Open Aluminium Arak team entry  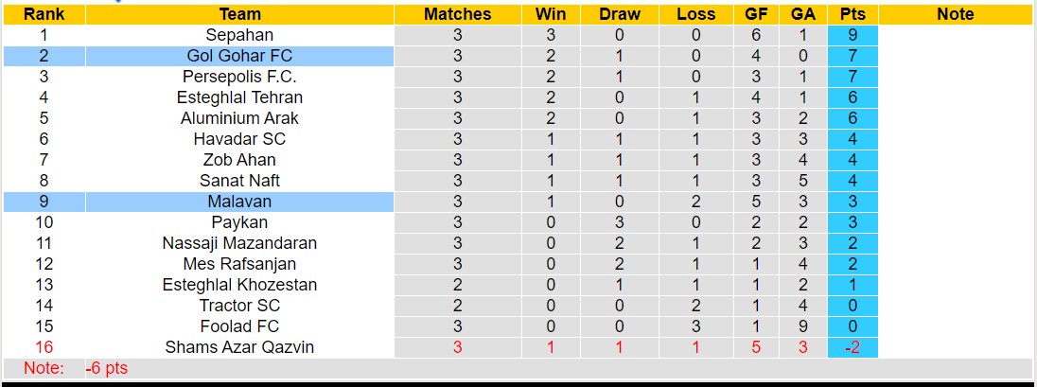click(239, 118)
